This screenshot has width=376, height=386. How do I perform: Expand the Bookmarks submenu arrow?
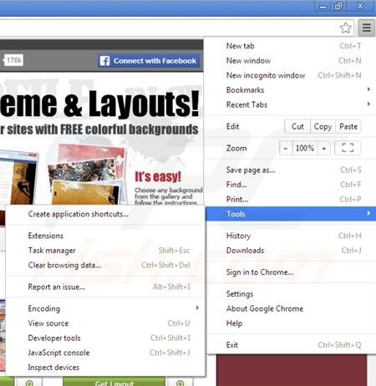coord(368,89)
